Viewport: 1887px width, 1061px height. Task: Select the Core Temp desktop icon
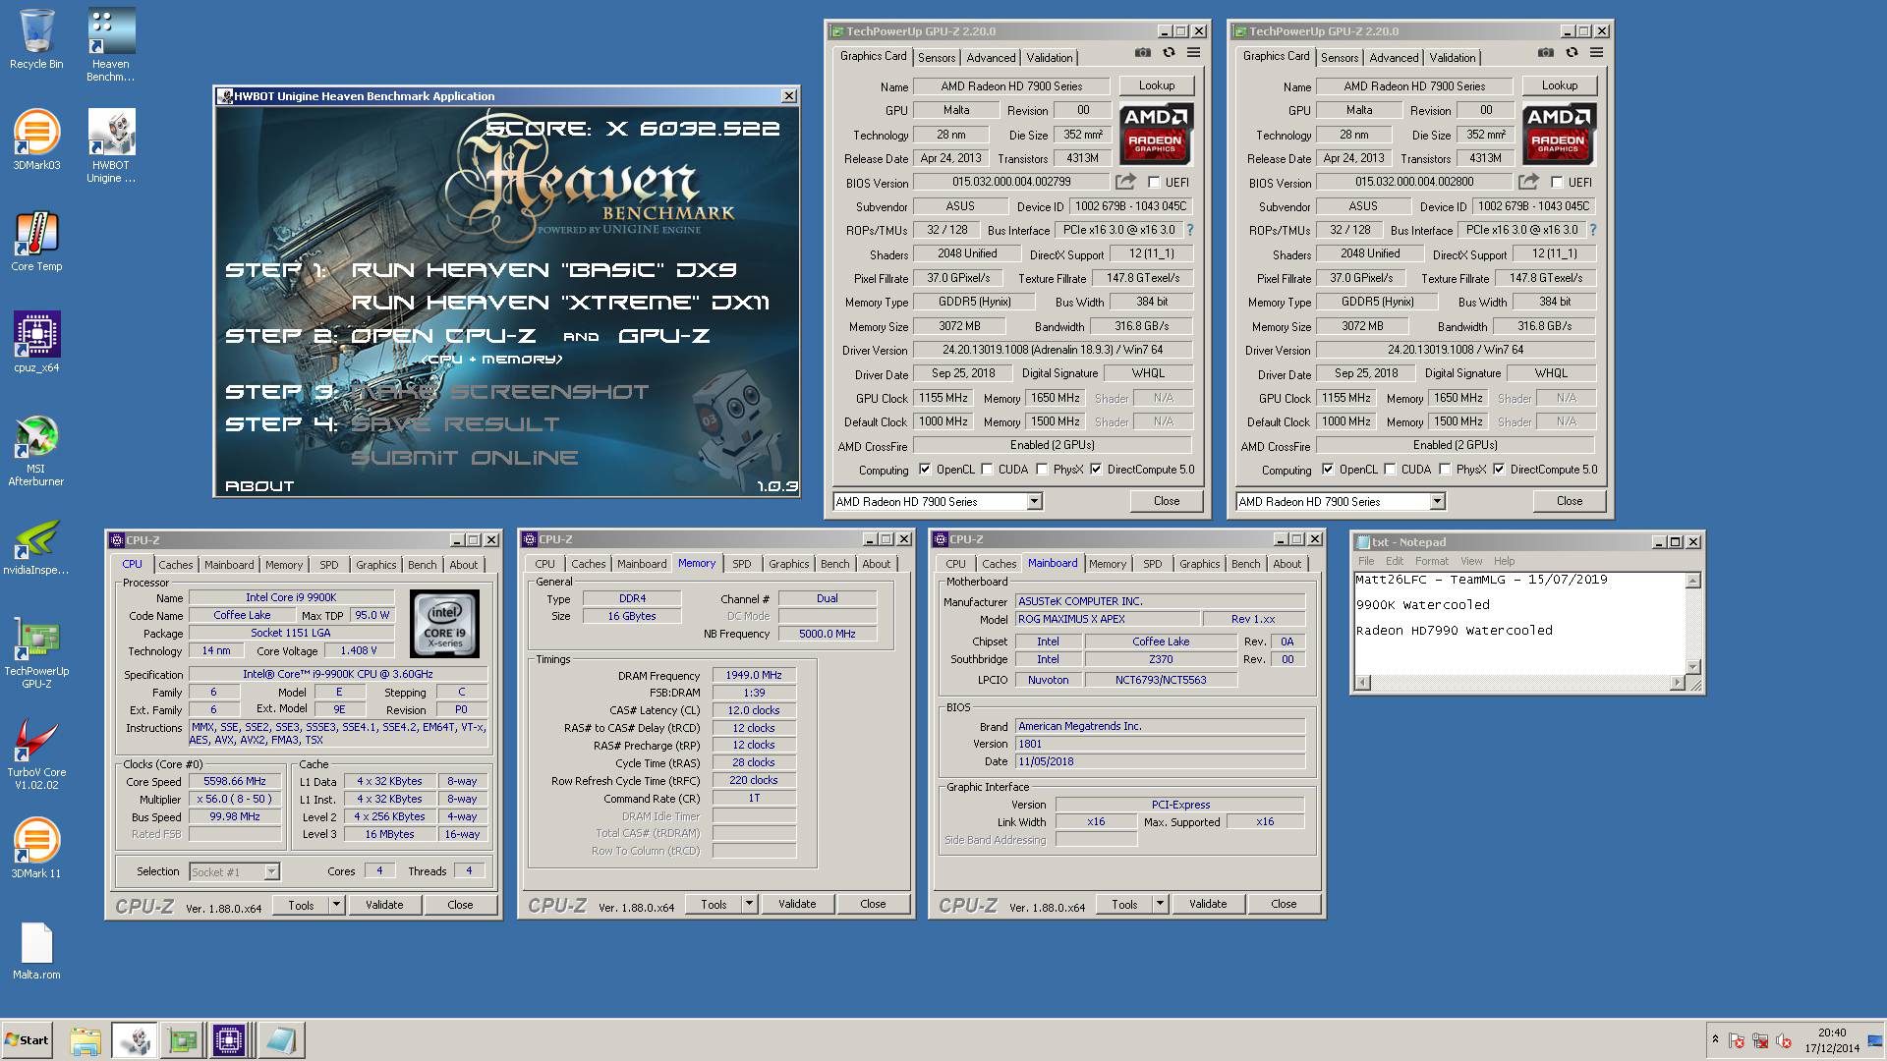coord(36,242)
